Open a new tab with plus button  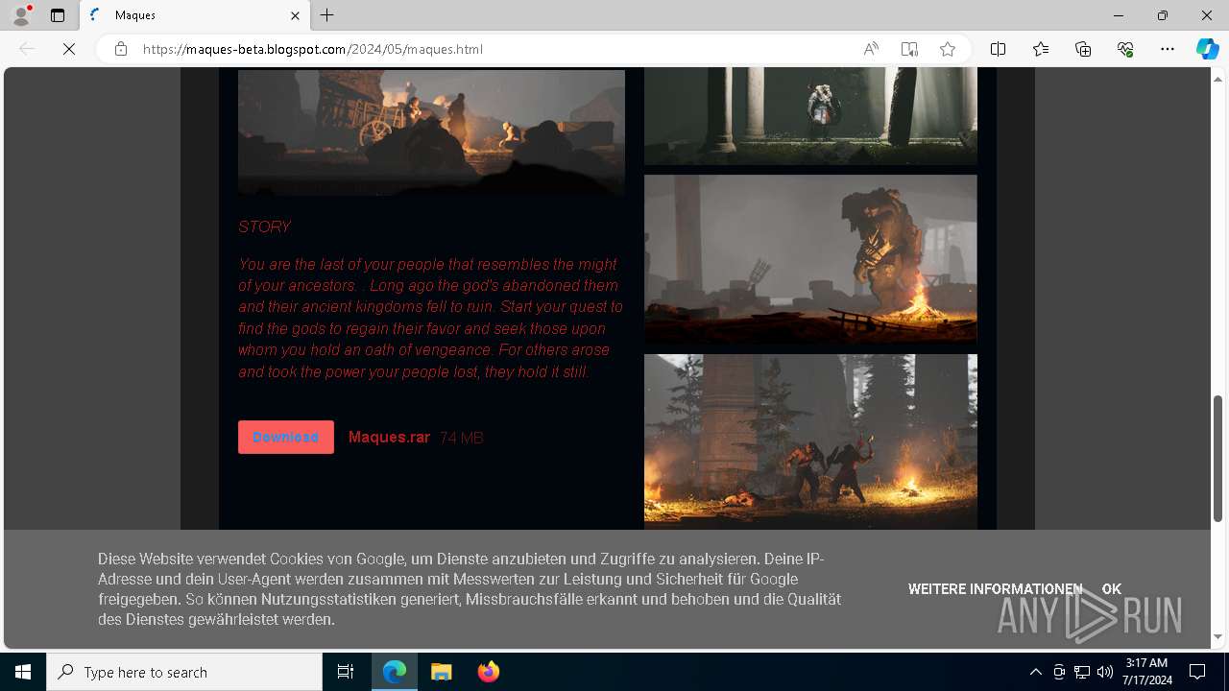[327, 15]
